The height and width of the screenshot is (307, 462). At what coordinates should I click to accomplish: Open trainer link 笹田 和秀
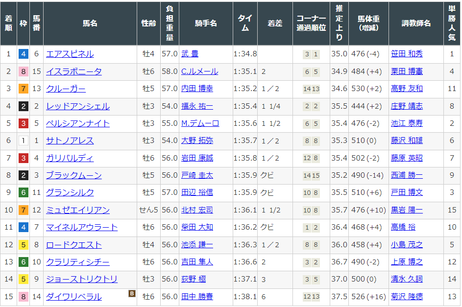pos(407,54)
